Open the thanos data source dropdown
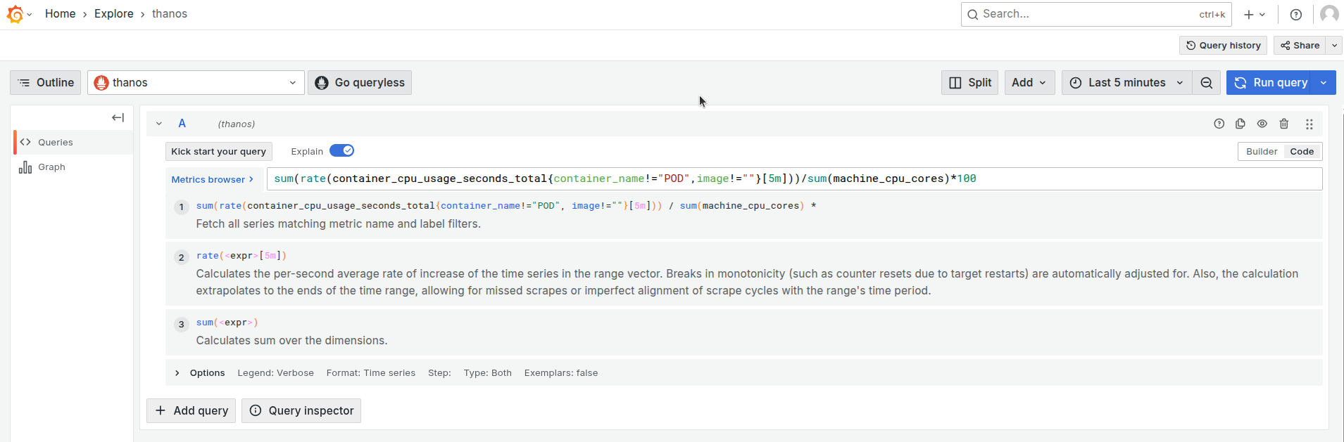Screen dimensions: 1344x442 196,83
